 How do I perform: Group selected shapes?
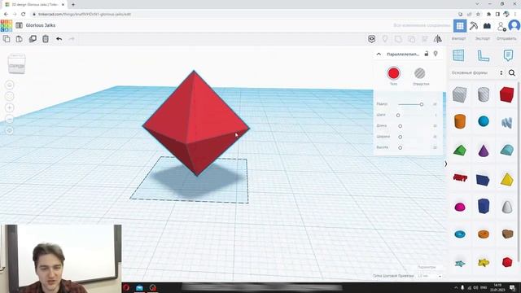click(x=398, y=39)
